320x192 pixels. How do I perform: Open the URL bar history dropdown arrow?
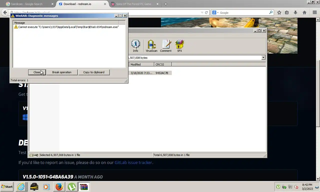(202, 12)
